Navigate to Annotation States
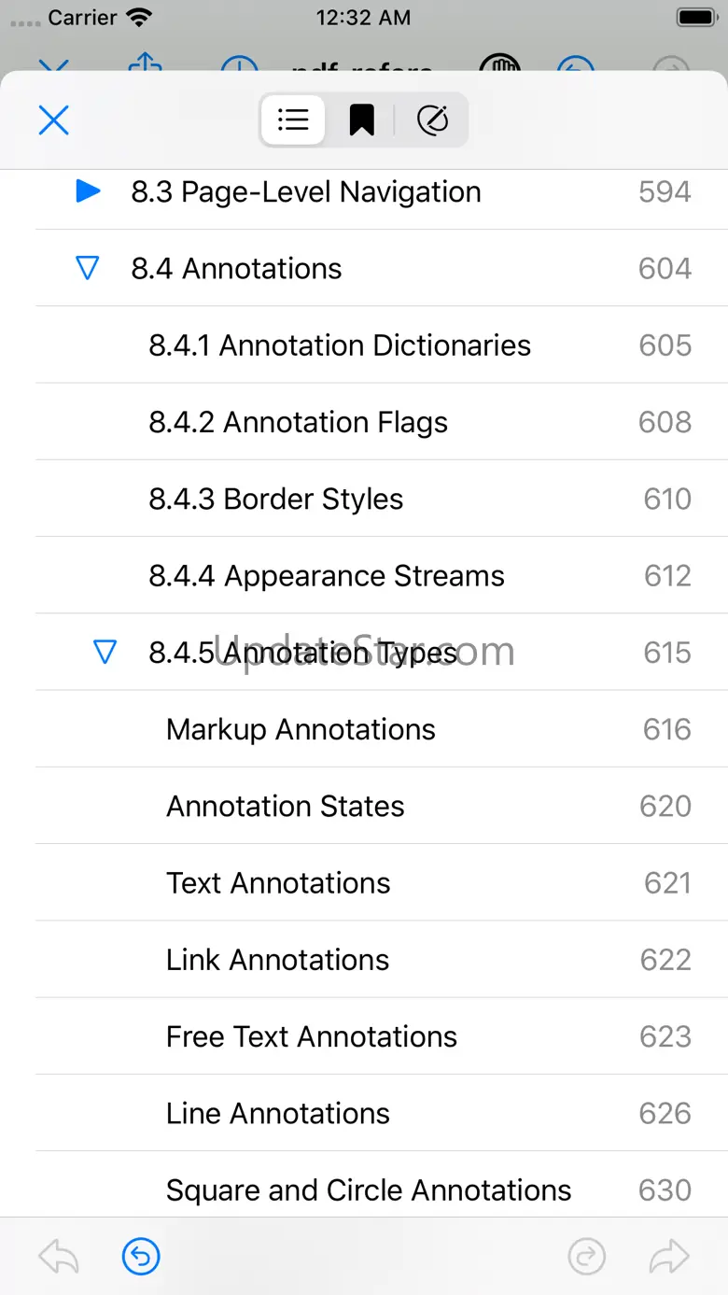This screenshot has height=1295, width=728. tap(286, 806)
